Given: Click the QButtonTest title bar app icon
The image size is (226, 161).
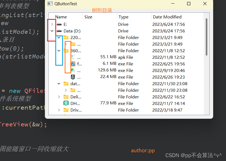Looking at the screenshot, I should click(50, 4).
